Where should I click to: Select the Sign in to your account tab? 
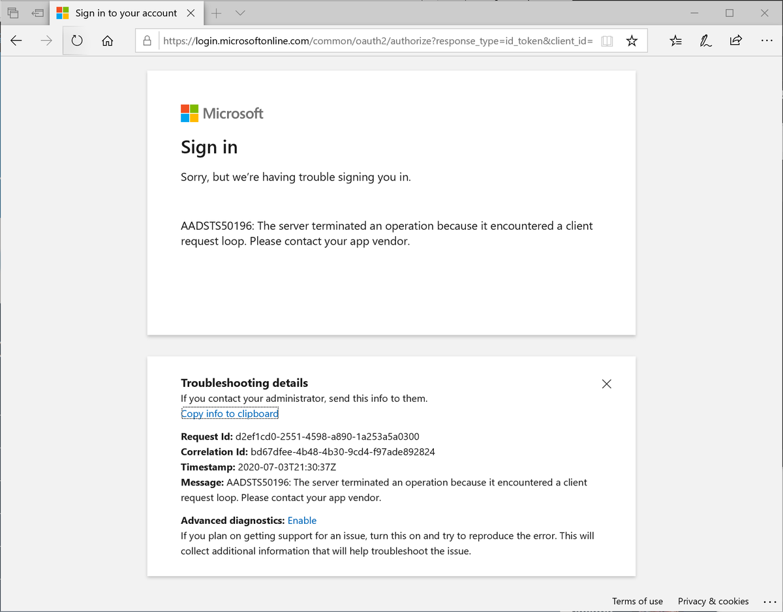[126, 13]
